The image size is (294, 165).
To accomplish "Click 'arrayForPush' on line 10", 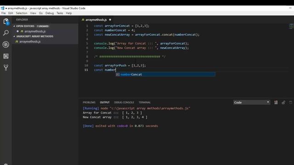I will click(115, 66).
